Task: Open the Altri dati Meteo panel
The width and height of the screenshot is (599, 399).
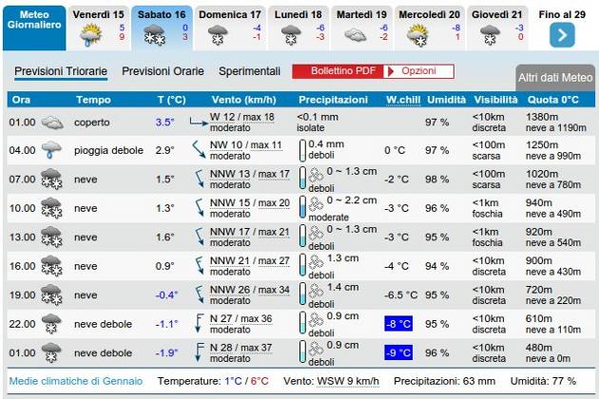Action: point(554,78)
